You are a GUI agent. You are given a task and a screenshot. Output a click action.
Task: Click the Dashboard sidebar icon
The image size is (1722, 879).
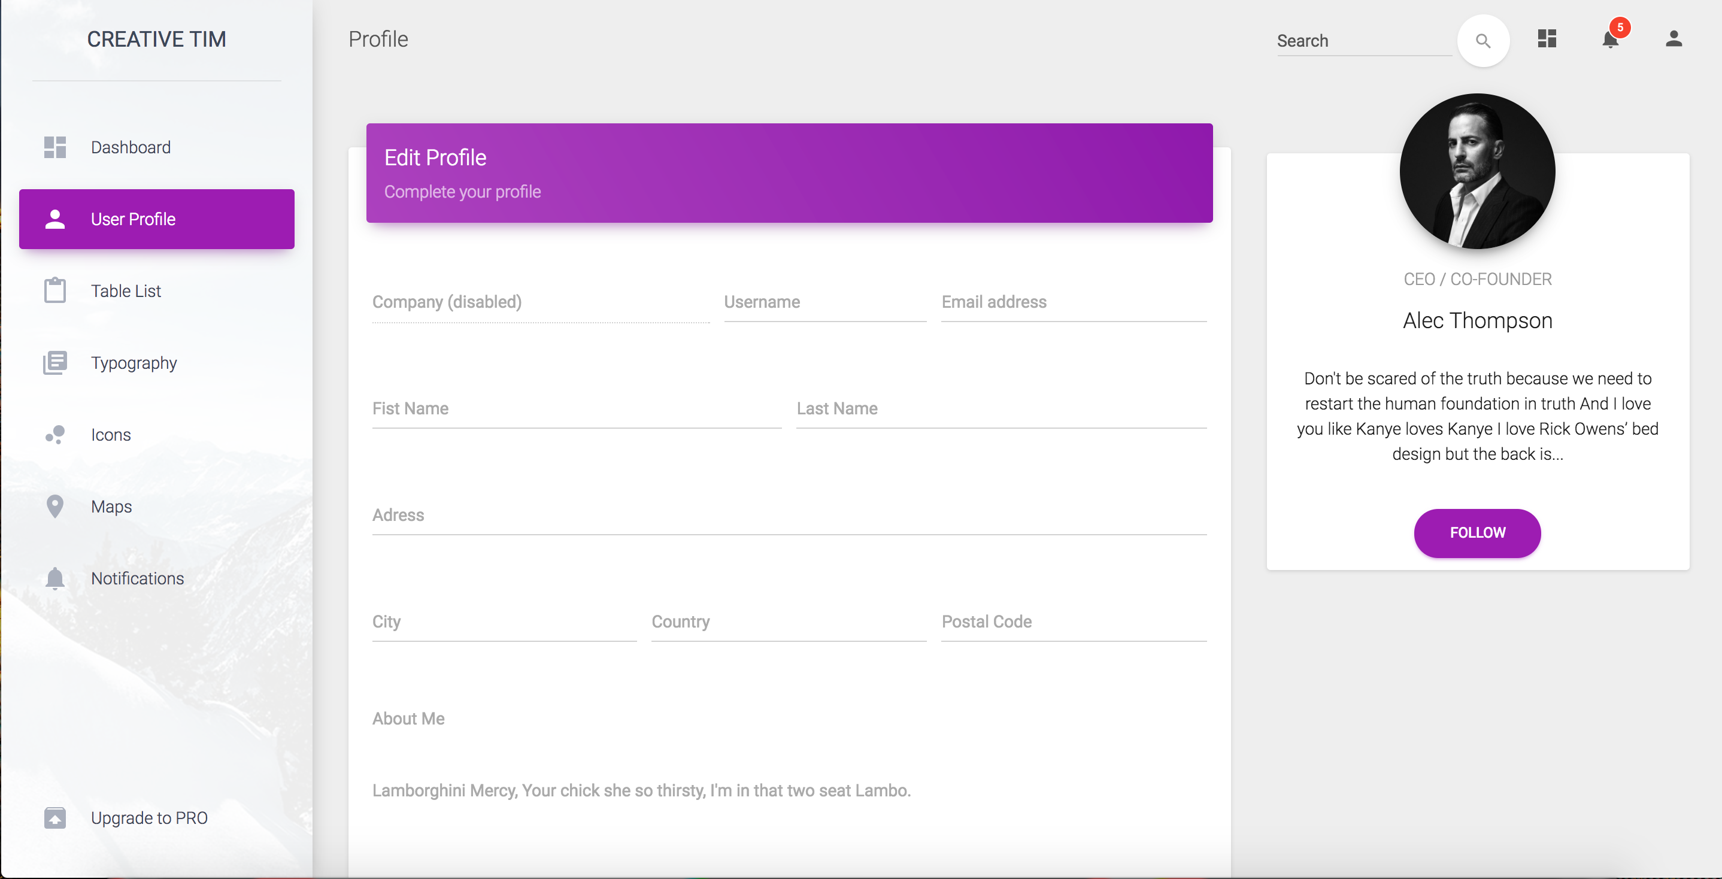point(55,147)
